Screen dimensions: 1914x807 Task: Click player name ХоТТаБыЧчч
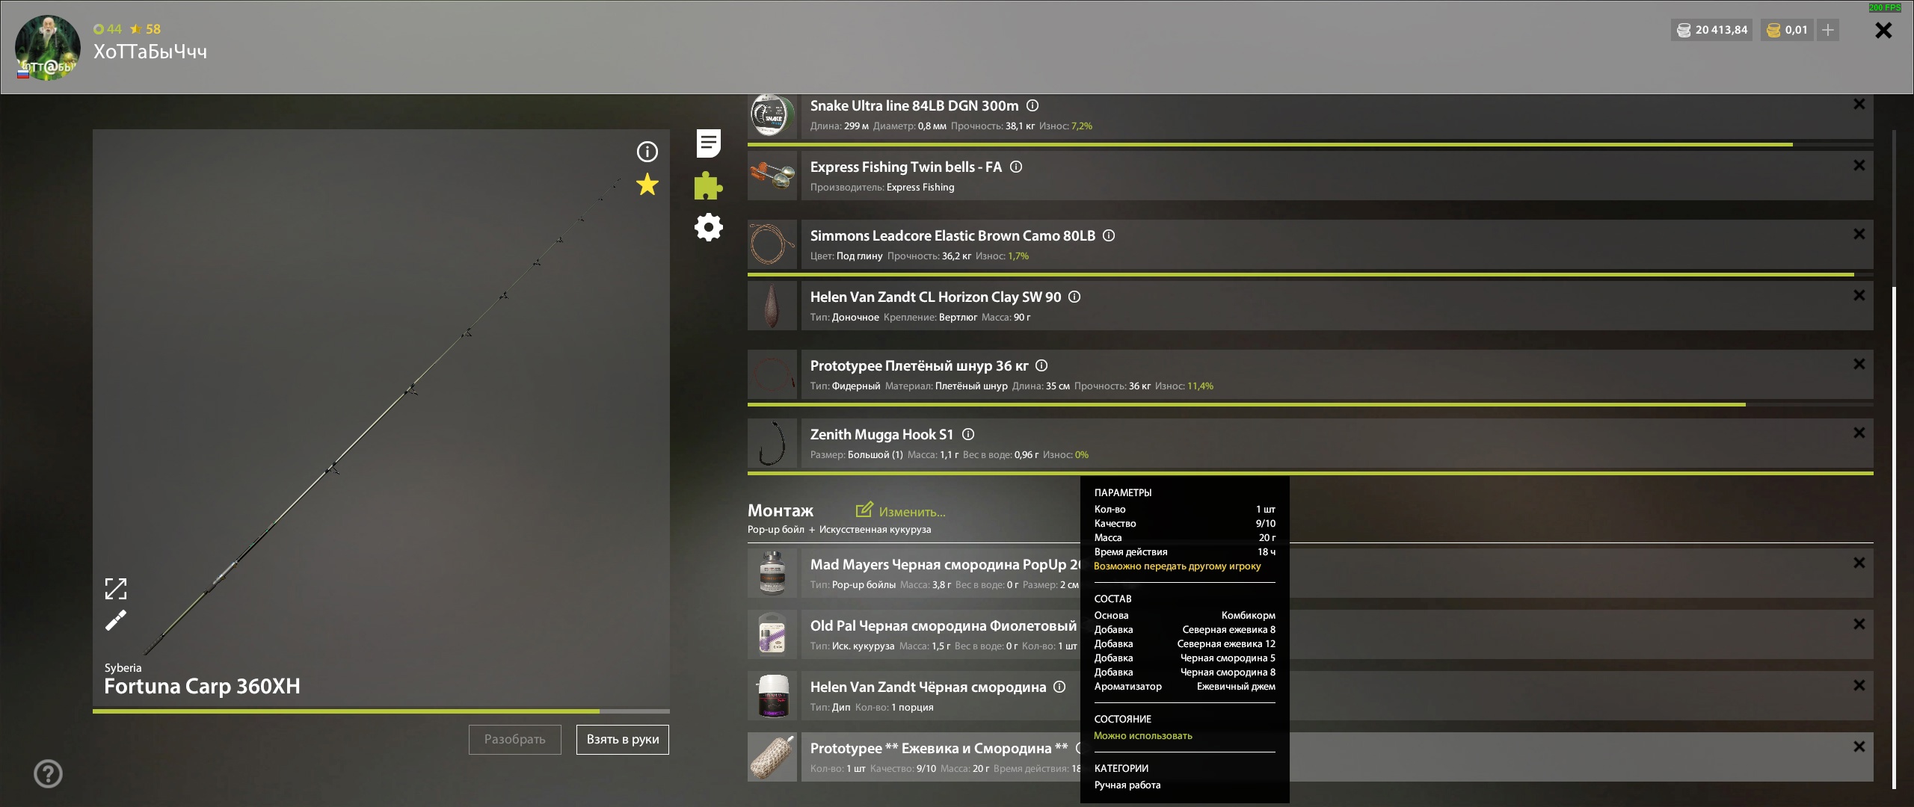pos(150,52)
